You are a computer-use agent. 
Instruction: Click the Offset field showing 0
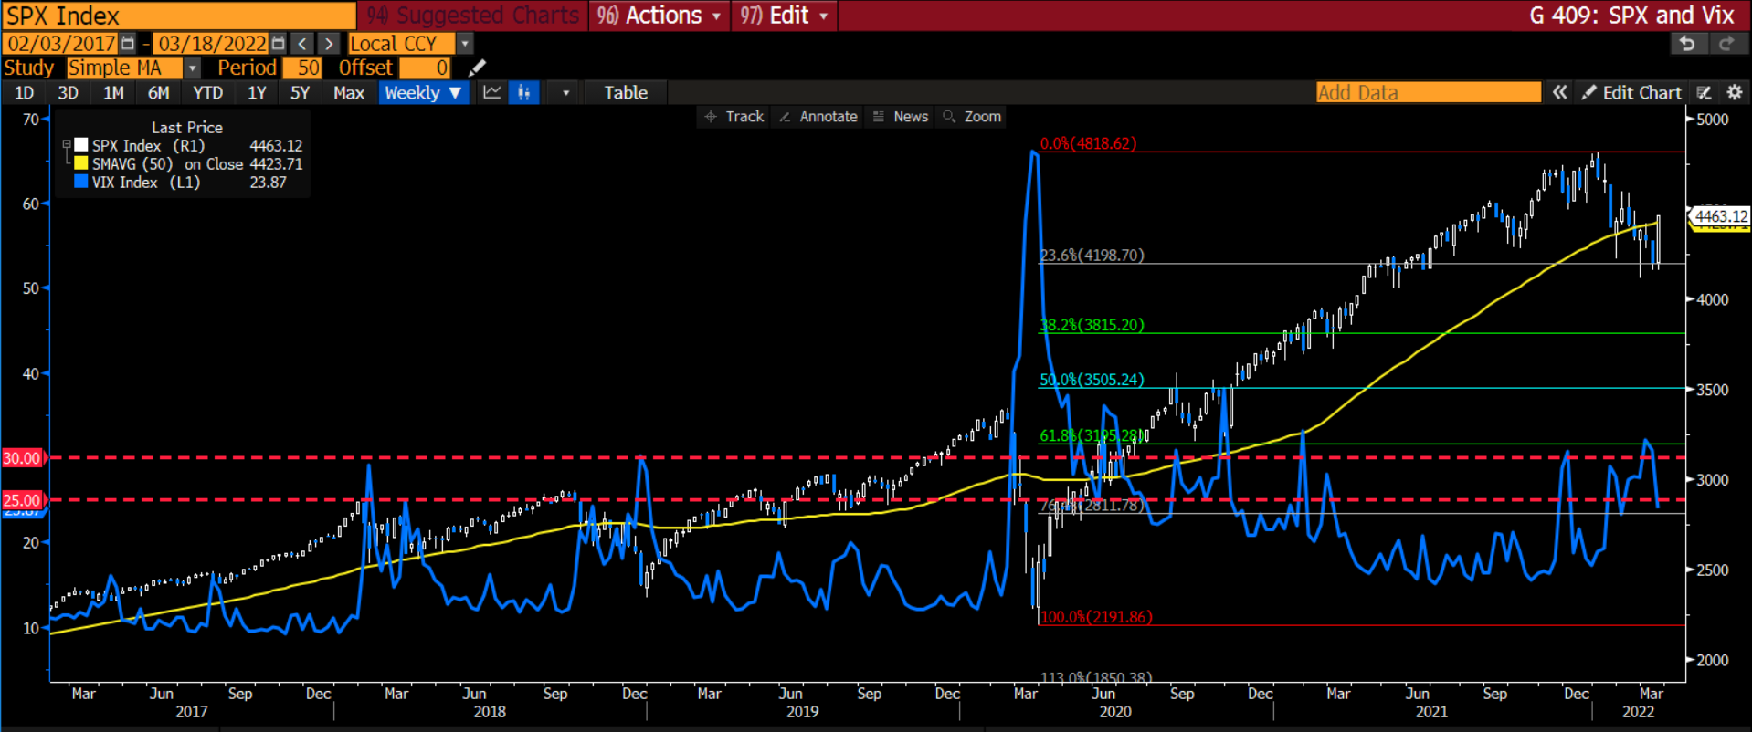[x=425, y=68]
